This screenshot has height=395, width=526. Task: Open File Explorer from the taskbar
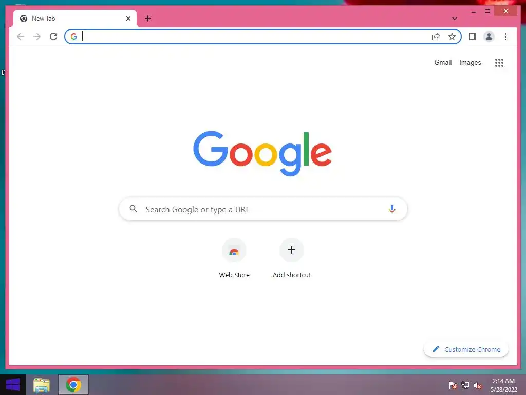click(x=42, y=385)
